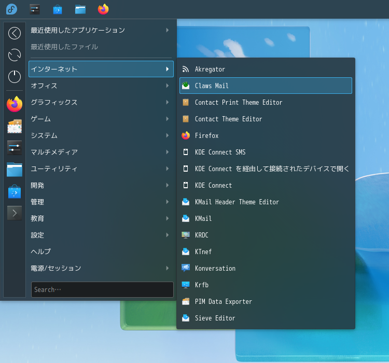Click the Firefox icon in submenu

(186, 135)
